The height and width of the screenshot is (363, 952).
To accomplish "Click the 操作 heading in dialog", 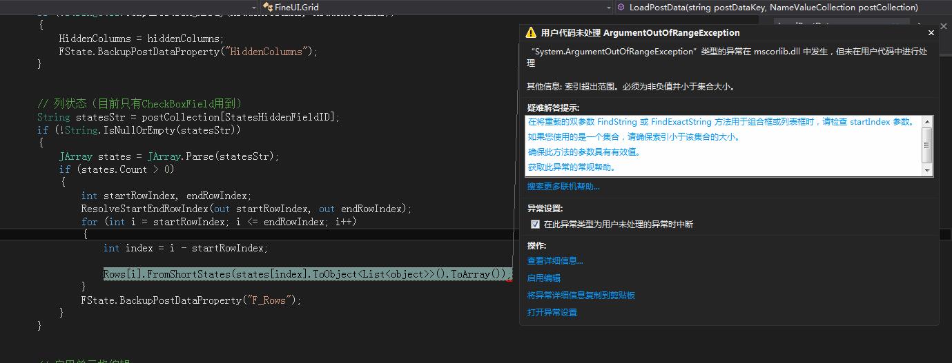I will 536,246.
